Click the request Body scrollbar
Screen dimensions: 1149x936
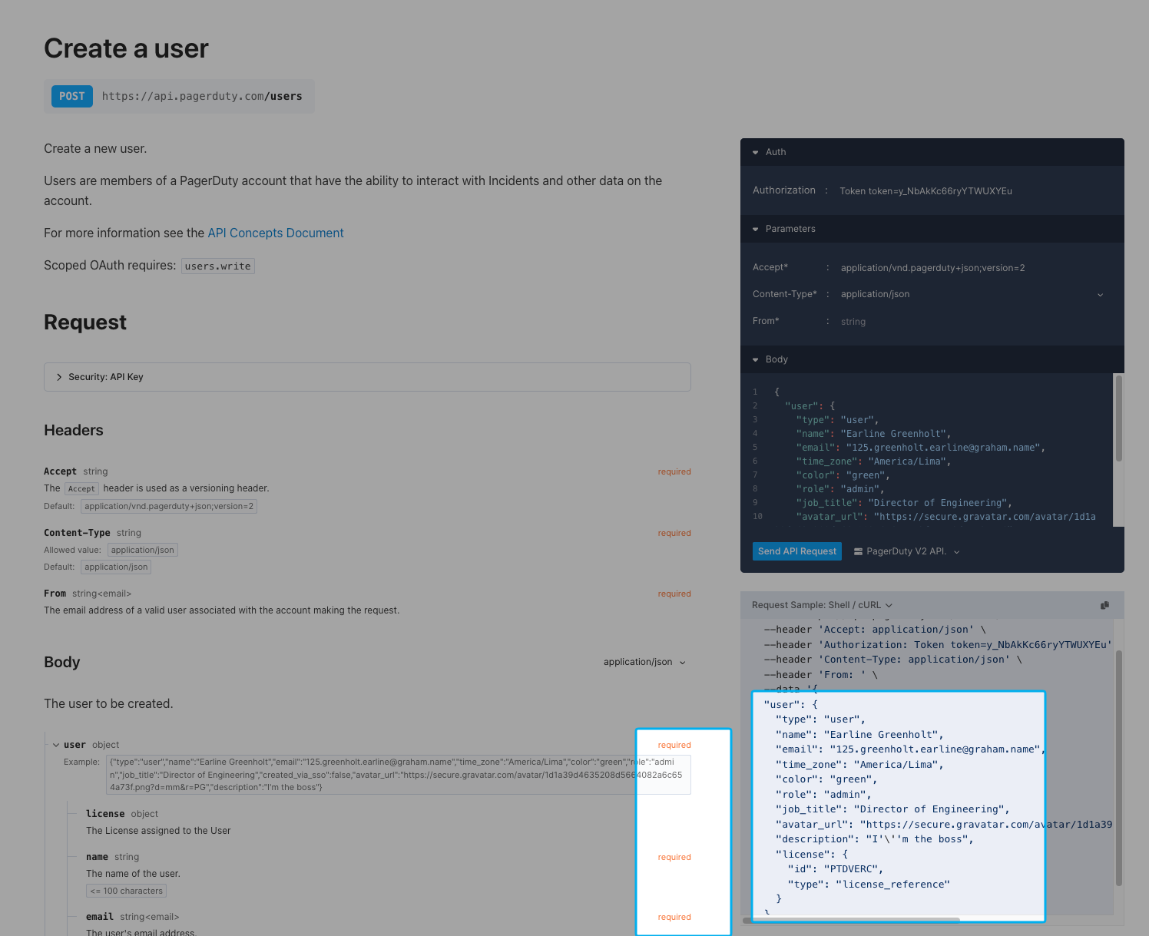[1119, 418]
